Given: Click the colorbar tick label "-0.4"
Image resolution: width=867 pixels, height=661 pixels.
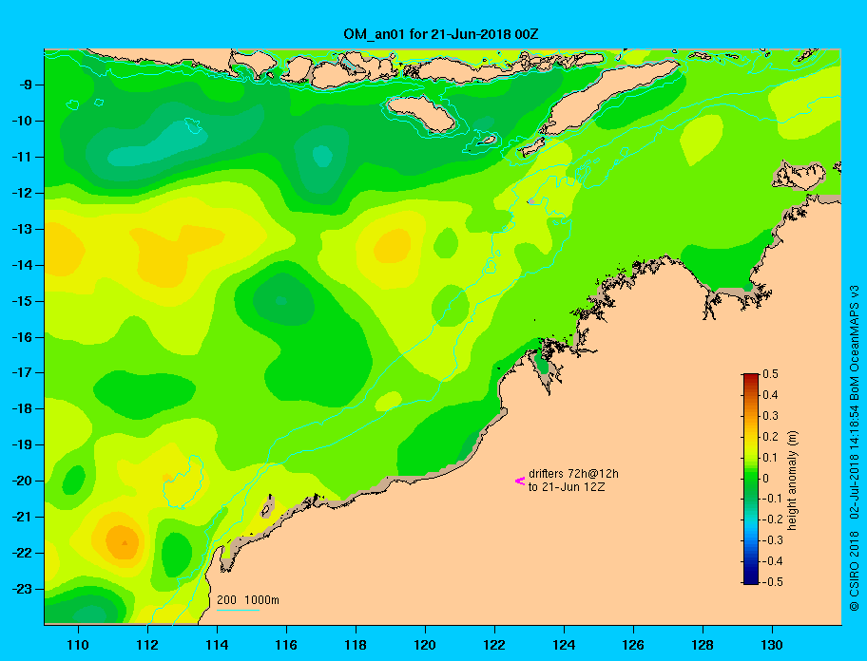Looking at the screenshot, I should (x=773, y=561).
